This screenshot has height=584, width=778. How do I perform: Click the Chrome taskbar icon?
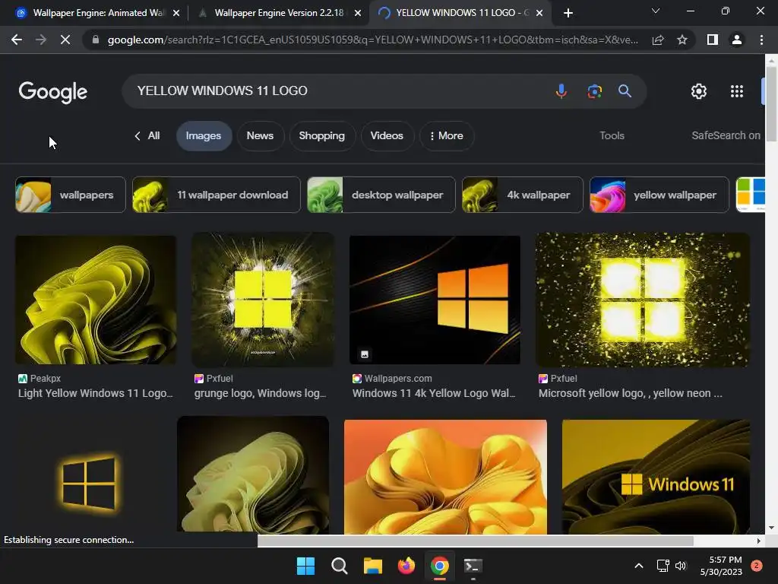click(x=440, y=566)
